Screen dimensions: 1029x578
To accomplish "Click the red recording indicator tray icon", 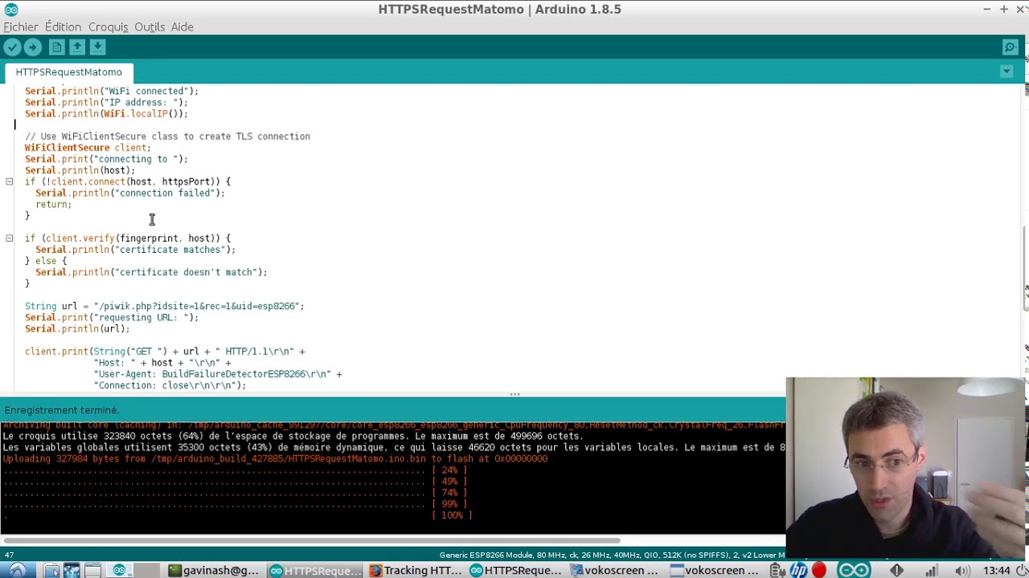I will pyautogui.click(x=819, y=570).
